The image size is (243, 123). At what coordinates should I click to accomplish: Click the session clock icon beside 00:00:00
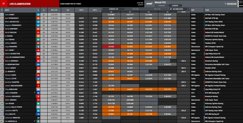coord(225,4)
